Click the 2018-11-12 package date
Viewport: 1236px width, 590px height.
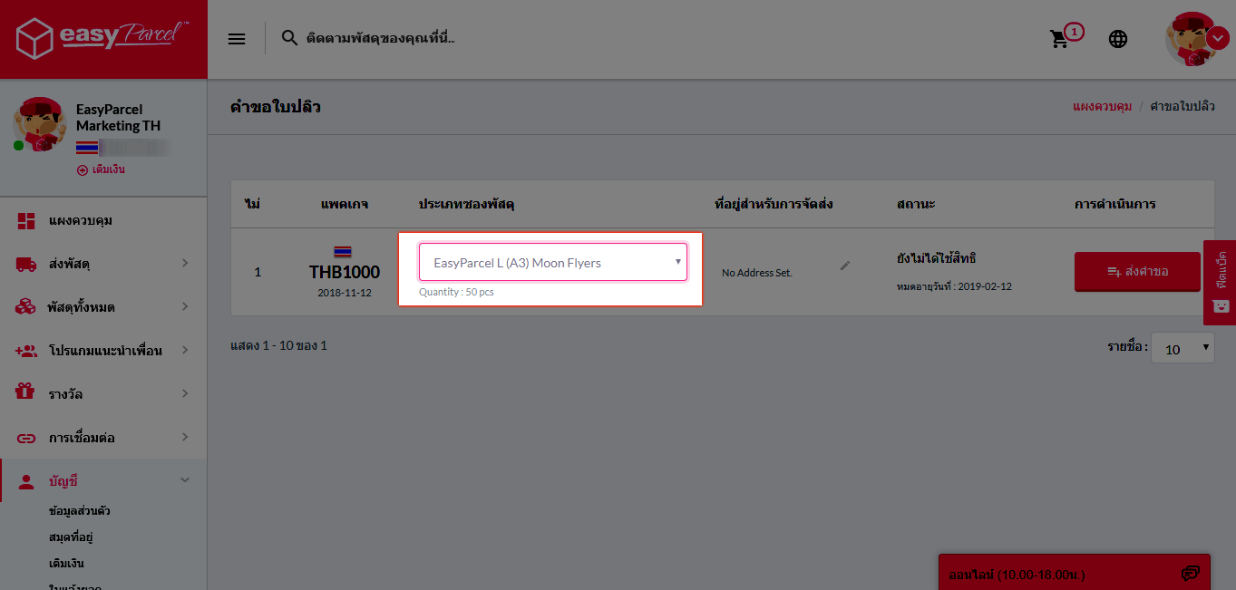[345, 293]
